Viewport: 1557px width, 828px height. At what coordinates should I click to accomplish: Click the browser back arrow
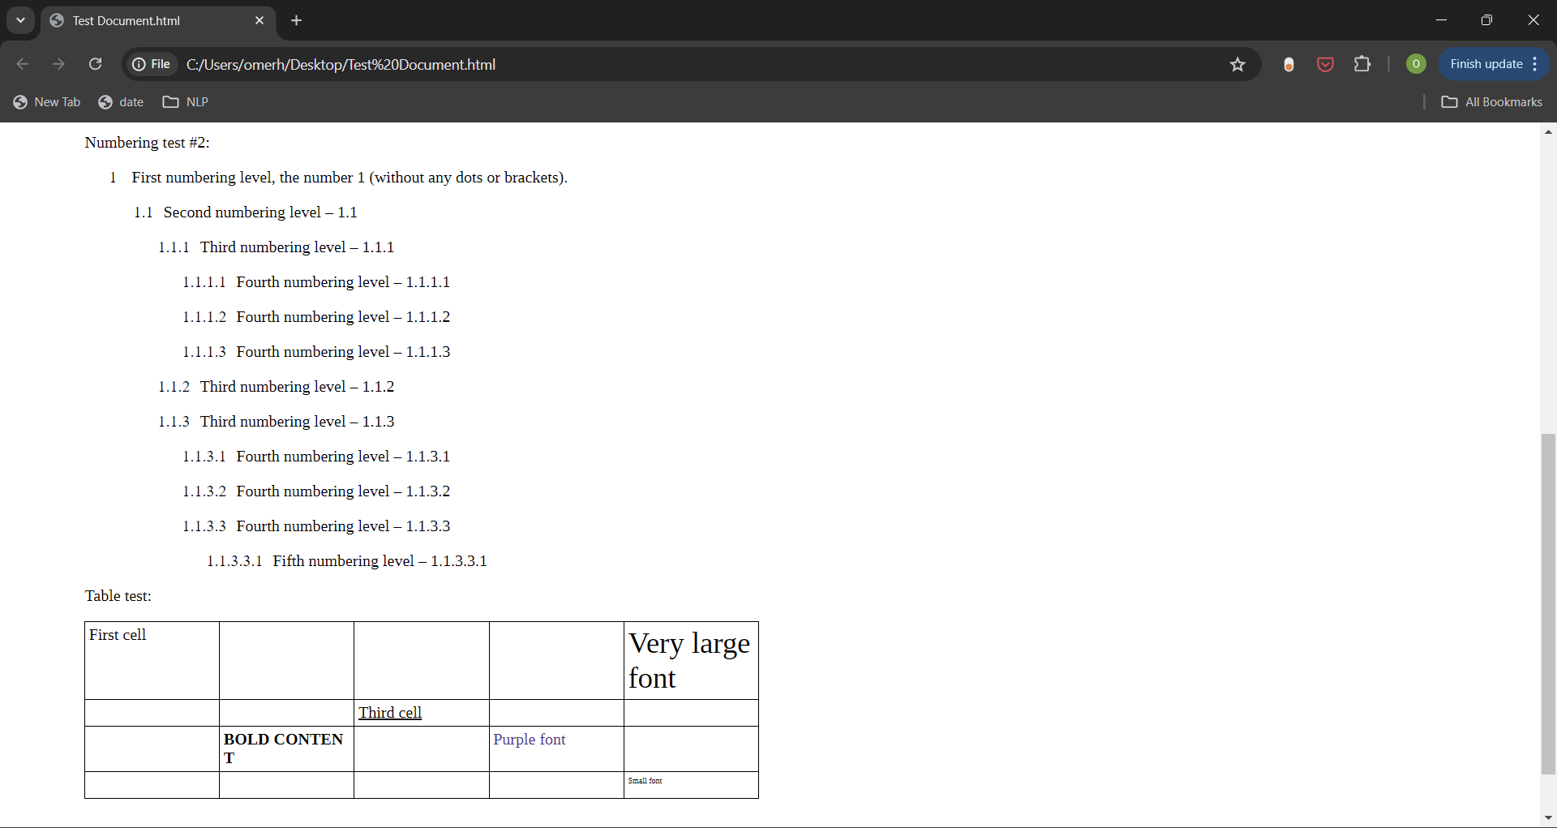pos(23,64)
